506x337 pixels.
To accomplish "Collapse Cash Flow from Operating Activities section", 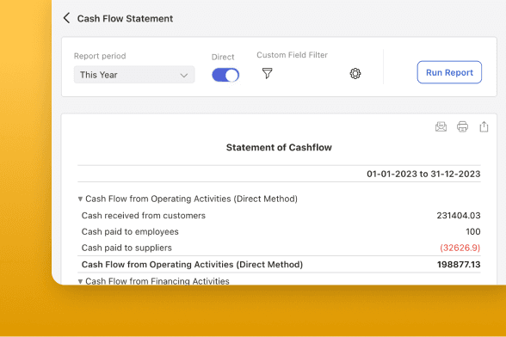I will coord(80,199).
